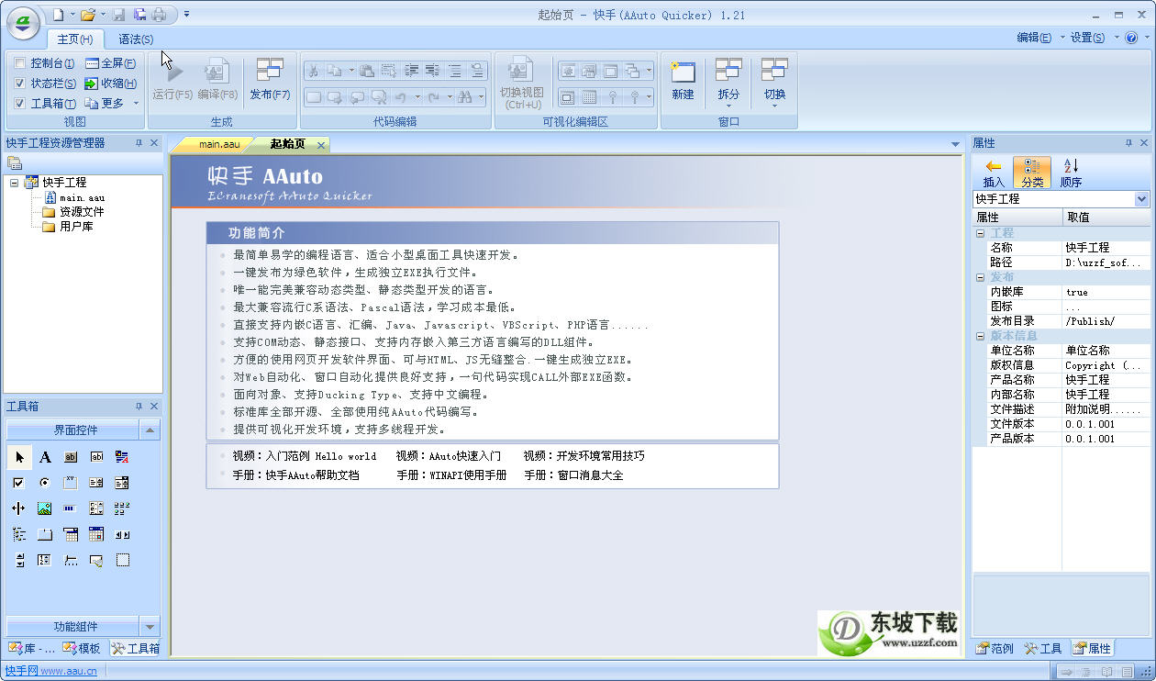Select the A label tool in the toolbox

pyautogui.click(x=44, y=456)
